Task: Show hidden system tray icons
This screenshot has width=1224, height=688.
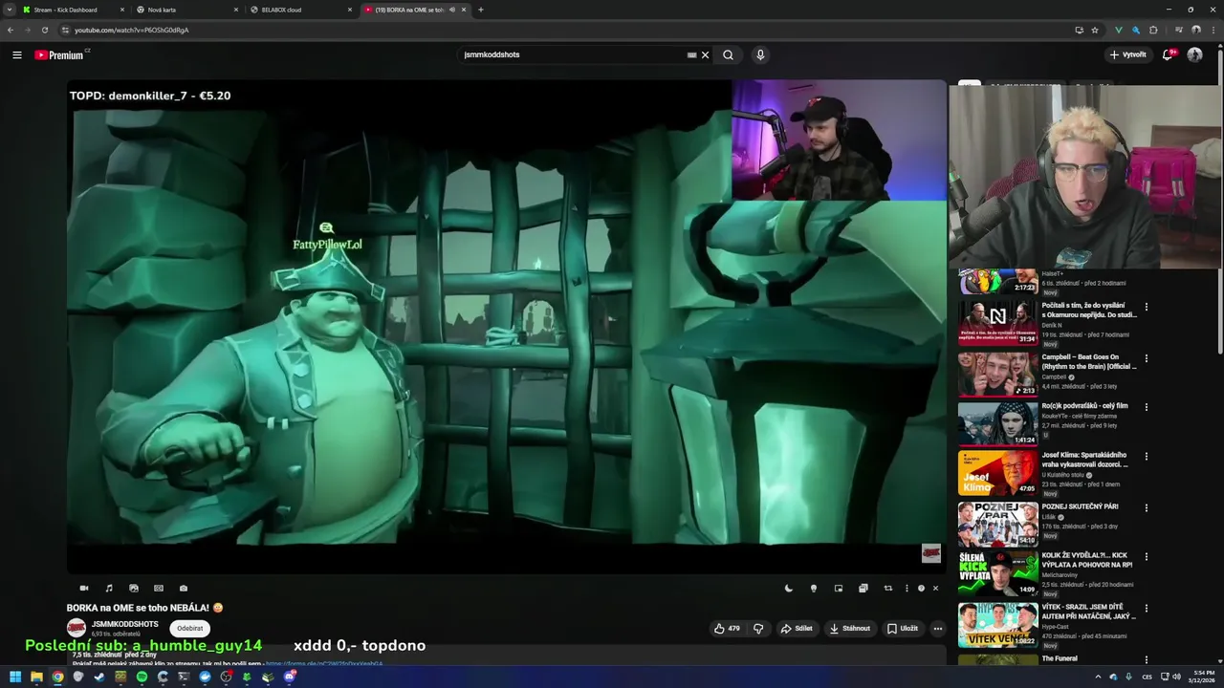Action: pyautogui.click(x=1098, y=677)
